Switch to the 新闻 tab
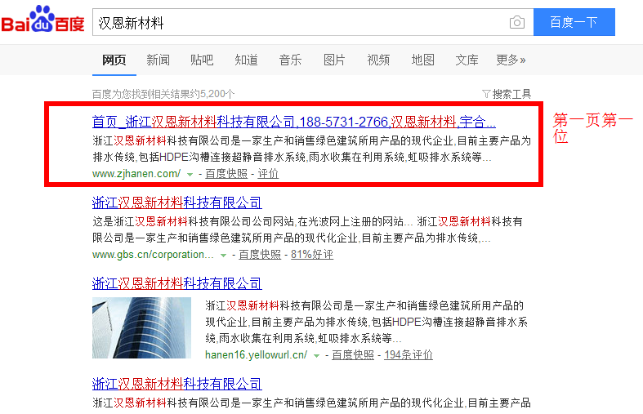Screen dimensions: 643x414 click(x=158, y=60)
